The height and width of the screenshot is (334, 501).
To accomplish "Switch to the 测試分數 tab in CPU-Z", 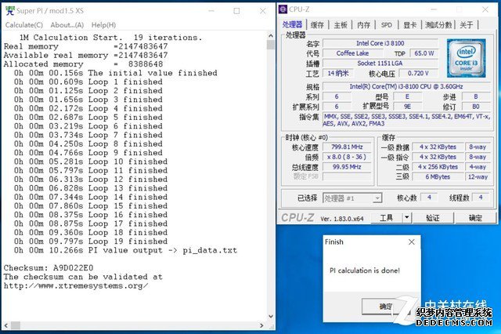I will click(x=438, y=25).
